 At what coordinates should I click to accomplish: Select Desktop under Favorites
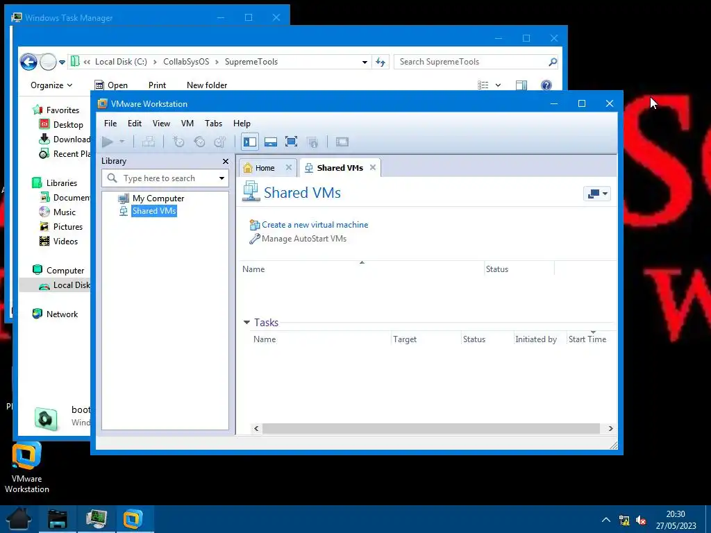pyautogui.click(x=61, y=125)
